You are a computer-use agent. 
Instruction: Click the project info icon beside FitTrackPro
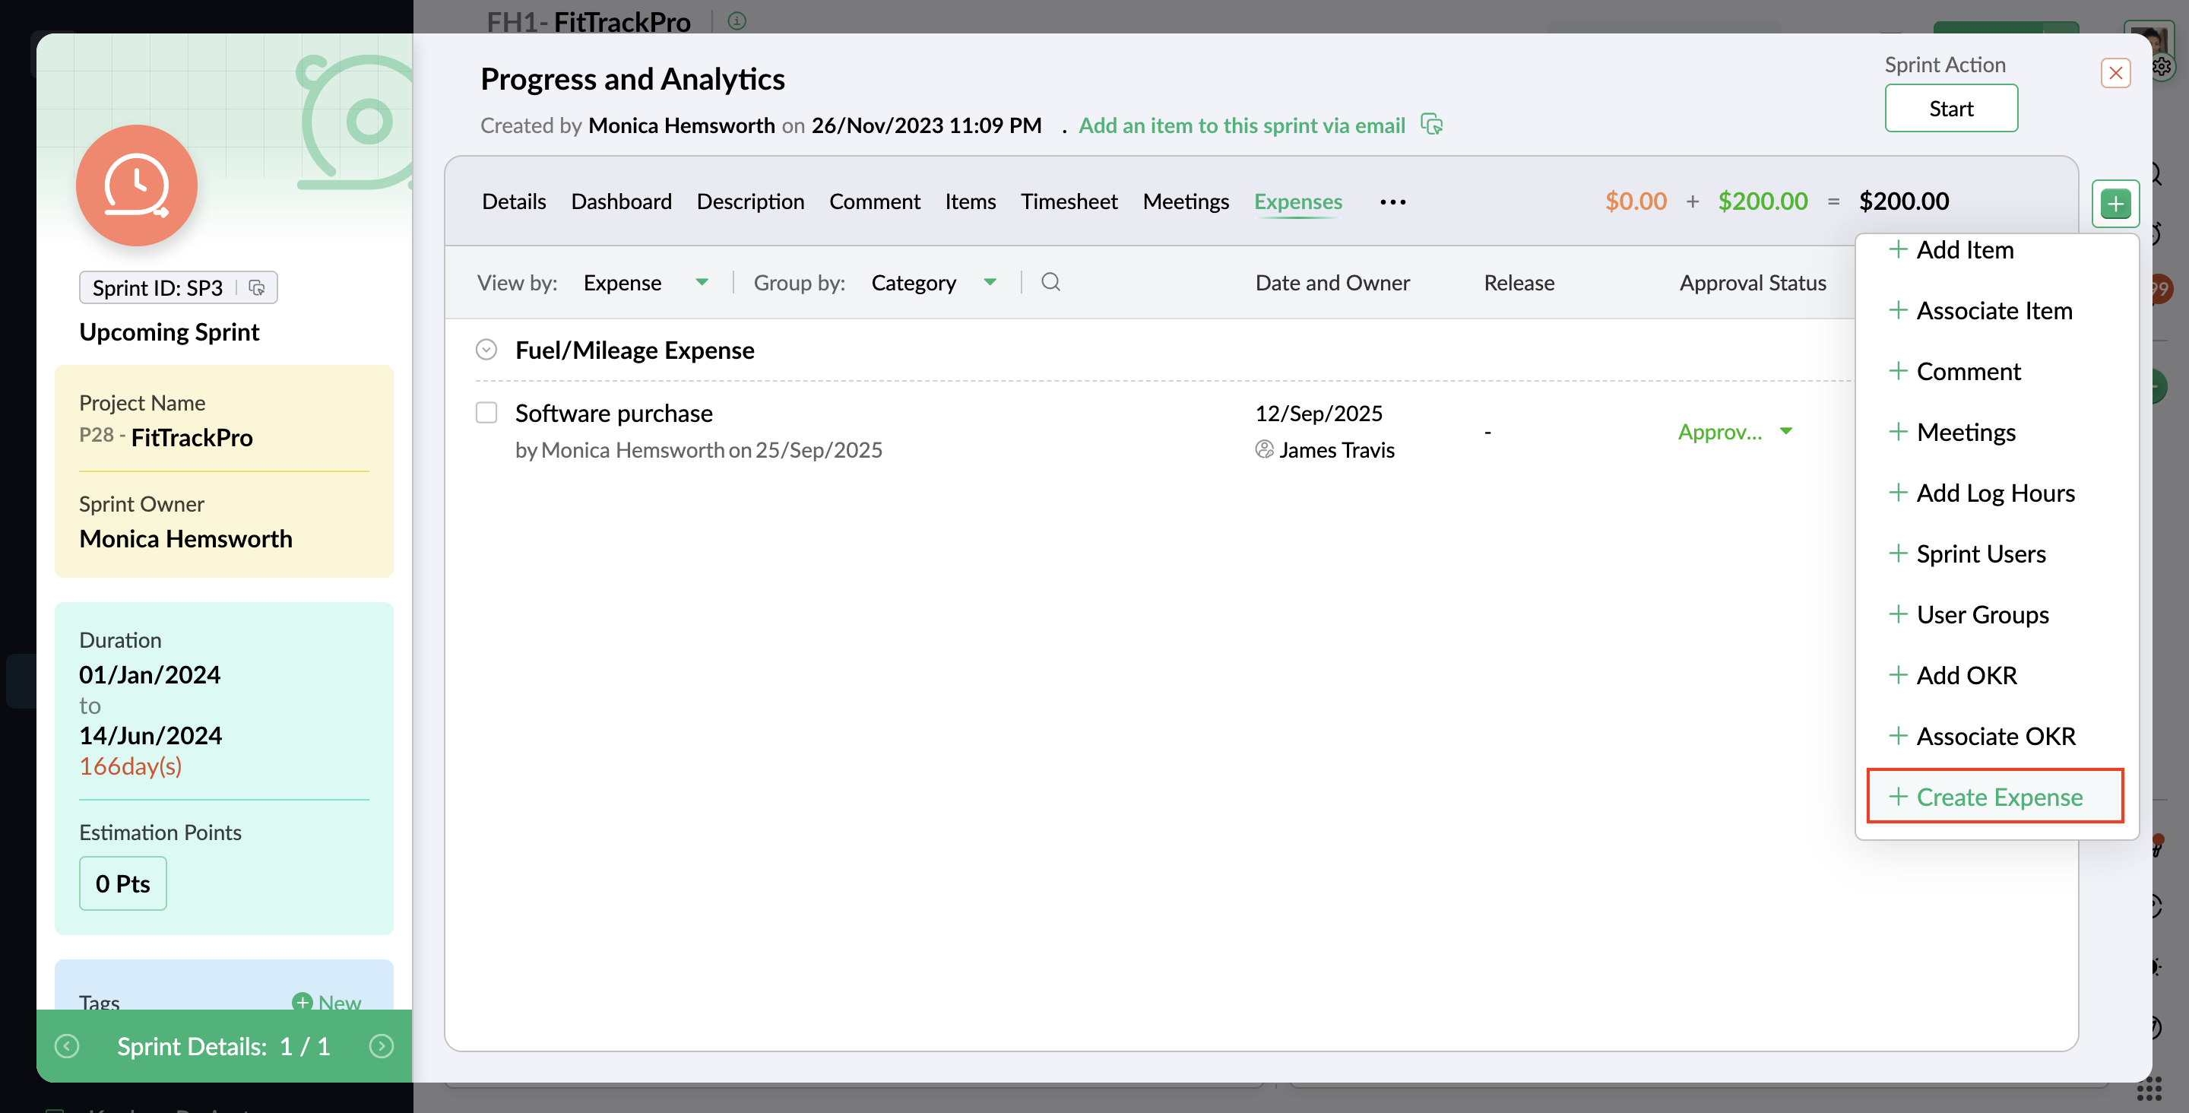[x=737, y=21]
